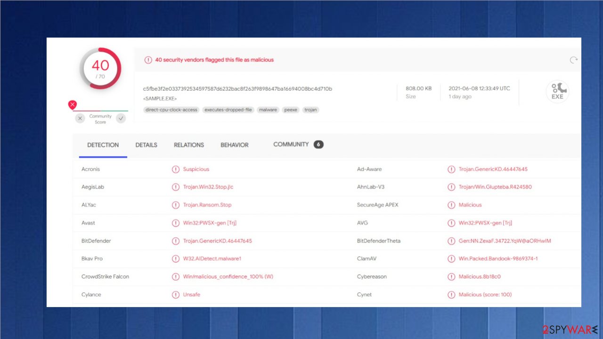
Task: Click the BitDefenderTheta vendor name
Action: point(379,241)
